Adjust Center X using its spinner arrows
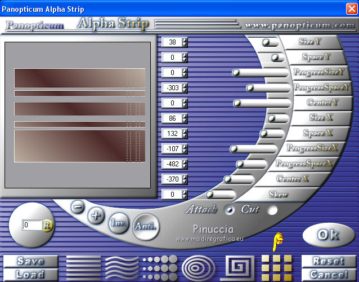The height and width of the screenshot is (282, 359). pos(185,179)
